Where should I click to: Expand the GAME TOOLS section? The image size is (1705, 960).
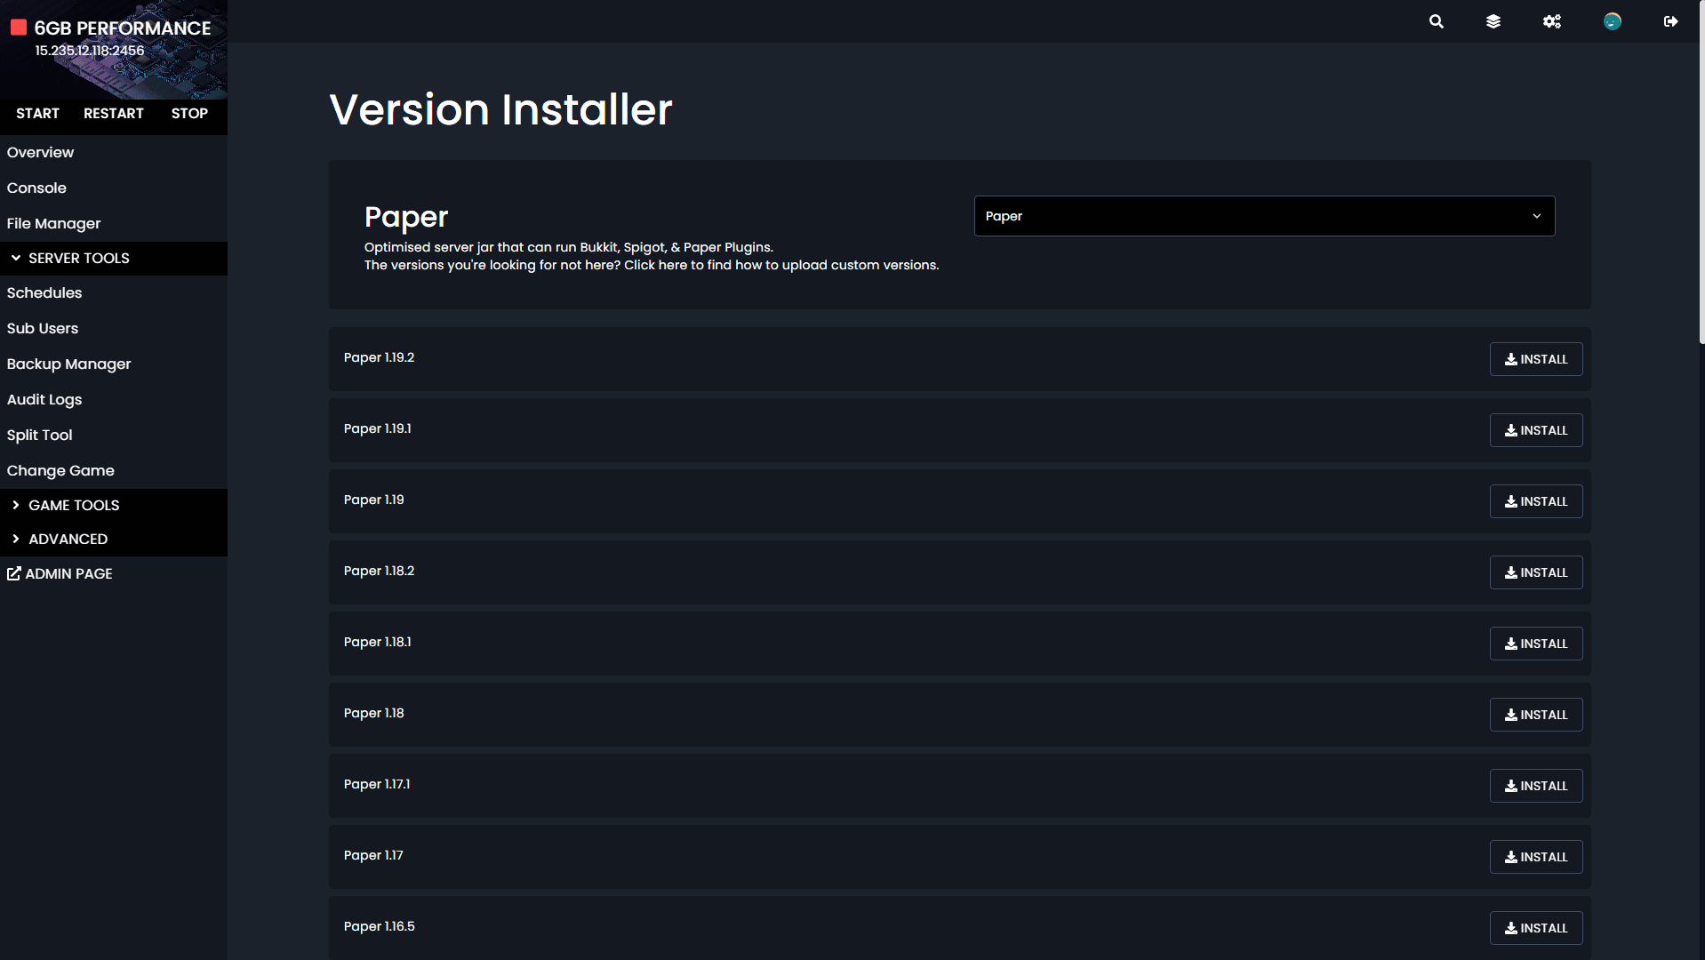pyautogui.click(x=114, y=505)
